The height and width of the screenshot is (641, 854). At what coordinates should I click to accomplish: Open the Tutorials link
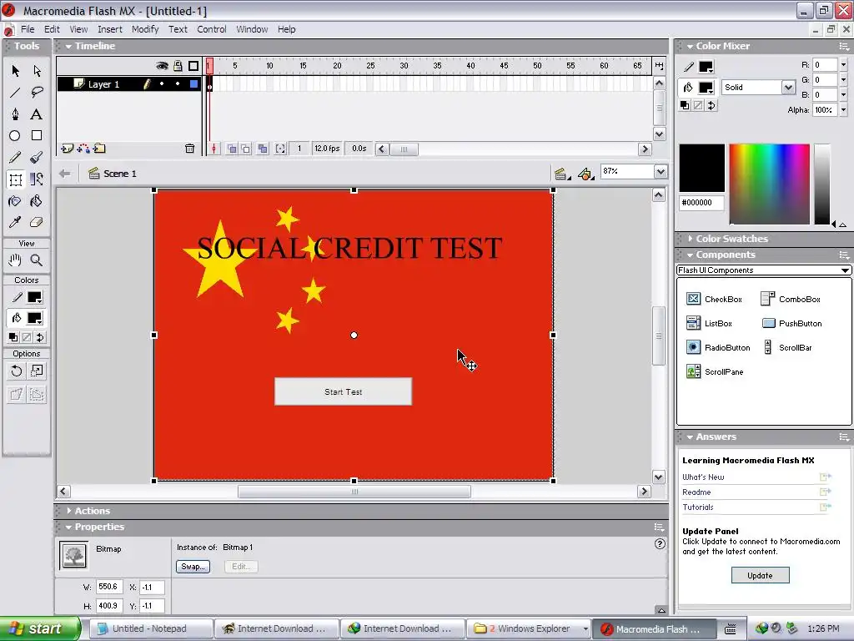click(698, 507)
